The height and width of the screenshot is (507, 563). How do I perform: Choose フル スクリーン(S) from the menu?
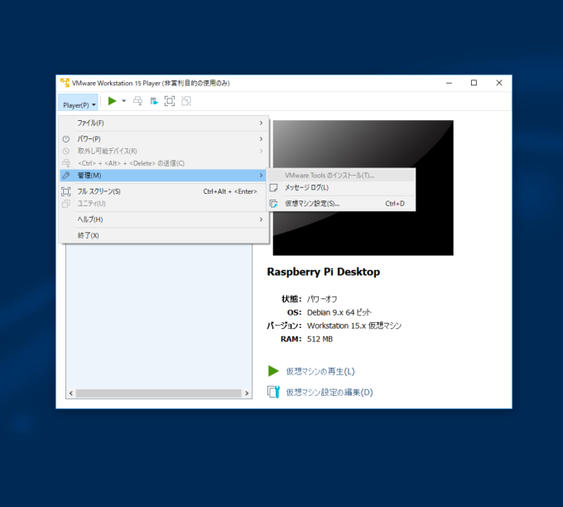tap(164, 191)
